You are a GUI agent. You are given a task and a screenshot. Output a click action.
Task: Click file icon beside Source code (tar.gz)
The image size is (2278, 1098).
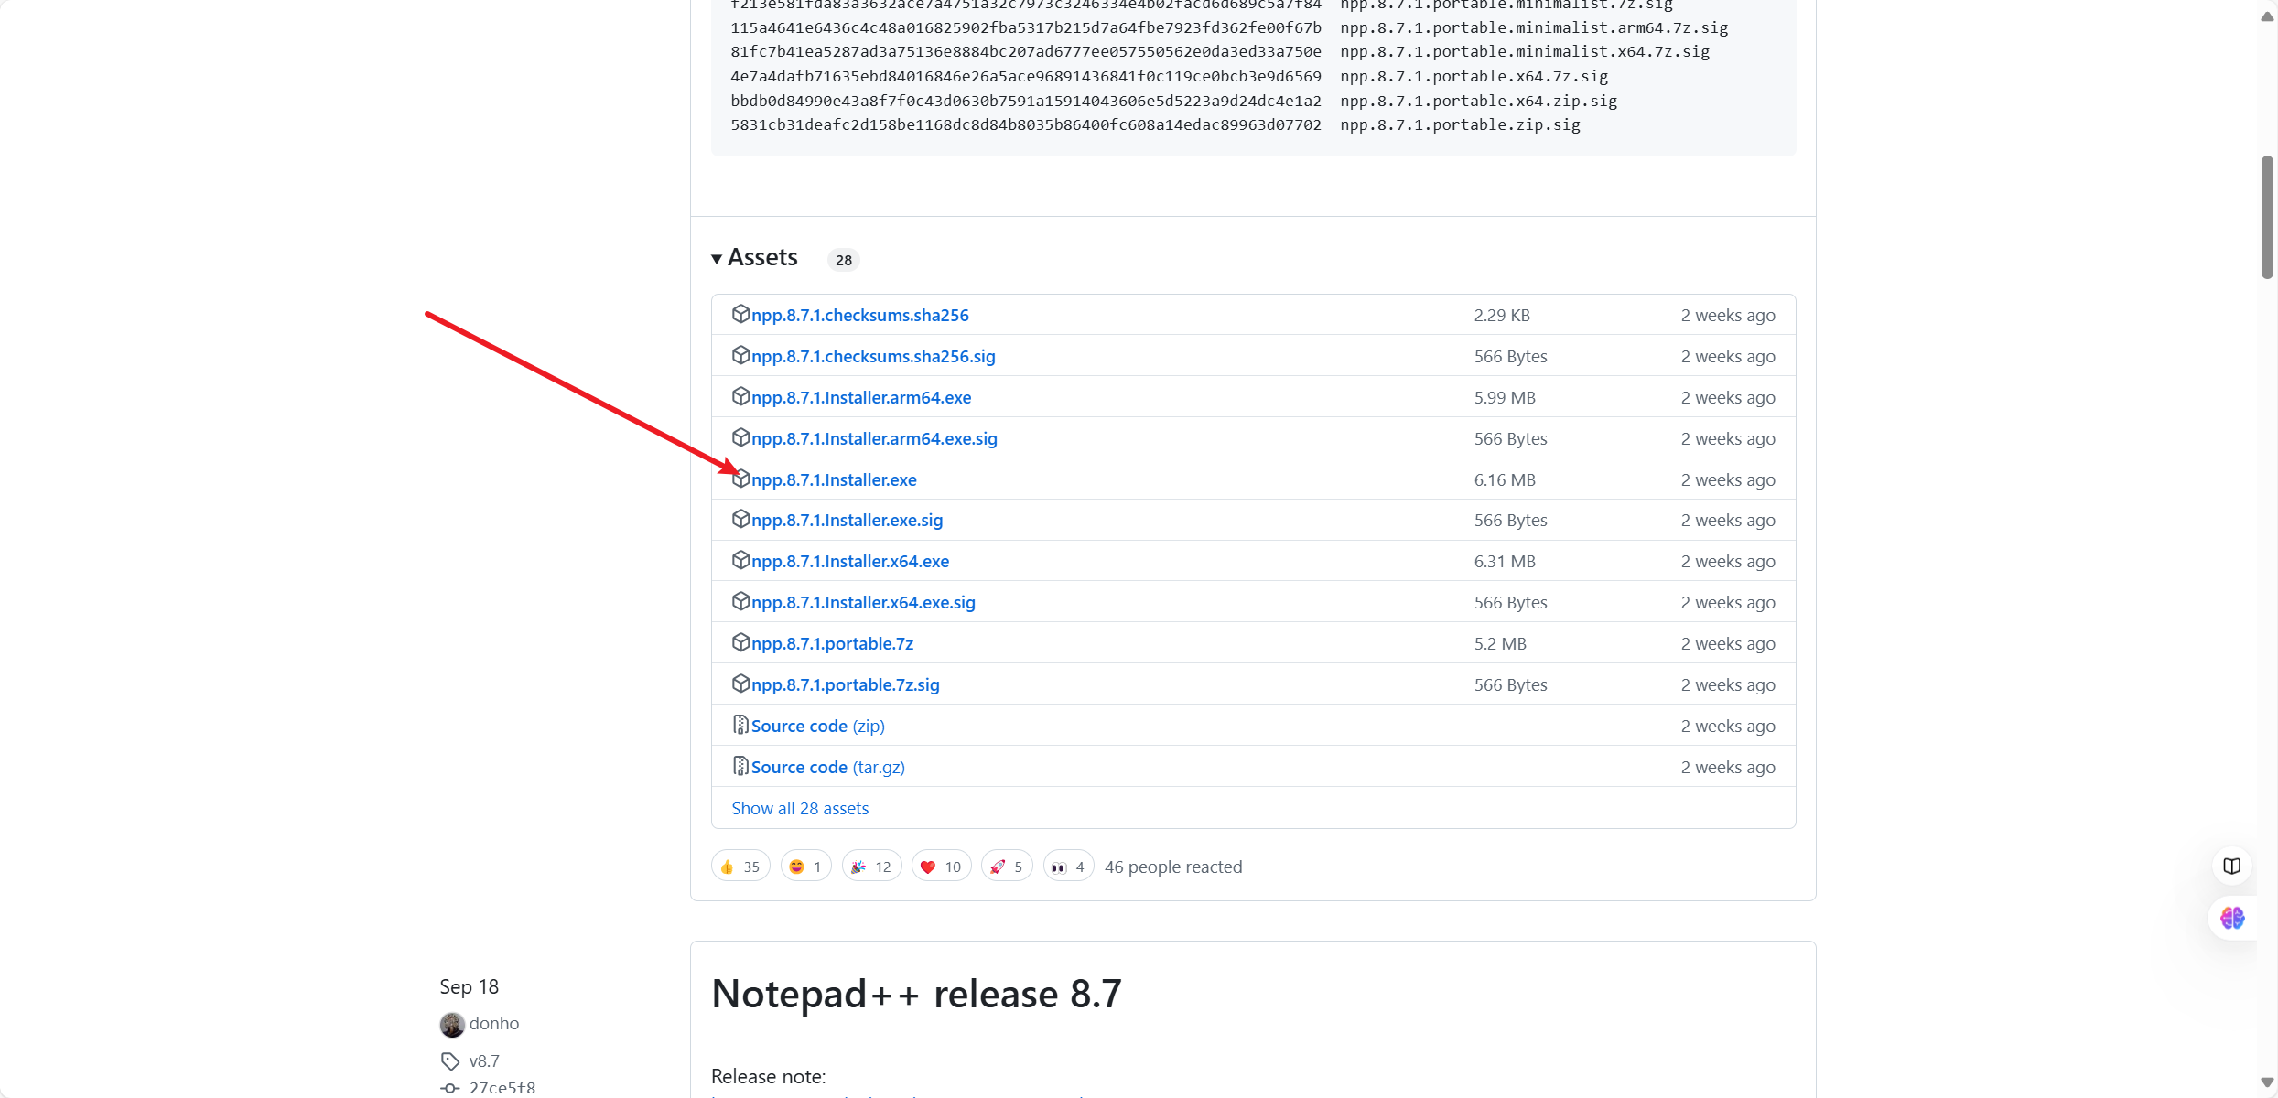click(x=740, y=767)
